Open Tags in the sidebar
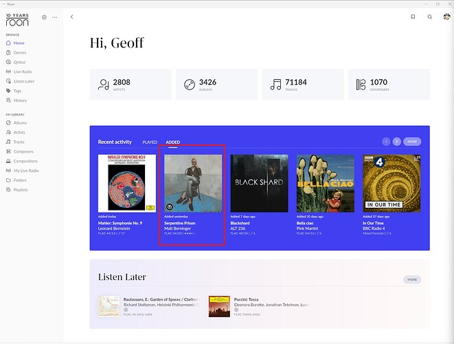Image resolution: width=454 pixels, height=344 pixels. click(17, 91)
